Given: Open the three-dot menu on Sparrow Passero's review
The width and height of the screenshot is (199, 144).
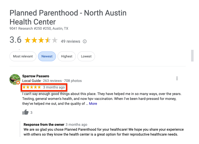Looking at the screenshot, I should 177,78.
